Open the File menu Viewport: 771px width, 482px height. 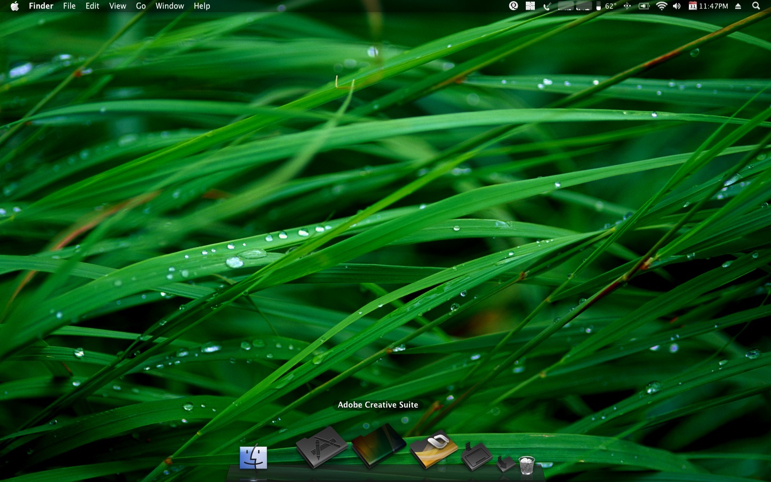click(x=69, y=6)
